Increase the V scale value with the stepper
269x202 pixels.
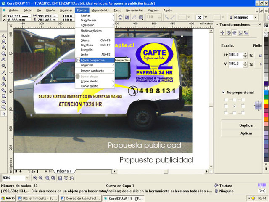pos(245,63)
